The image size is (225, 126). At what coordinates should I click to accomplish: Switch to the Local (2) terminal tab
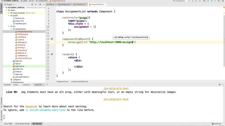click(26, 85)
